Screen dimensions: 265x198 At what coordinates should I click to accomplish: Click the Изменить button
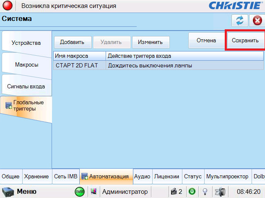151,42
